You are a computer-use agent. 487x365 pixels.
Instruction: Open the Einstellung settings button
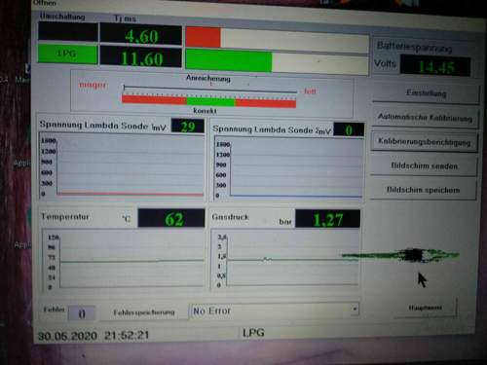tap(426, 93)
